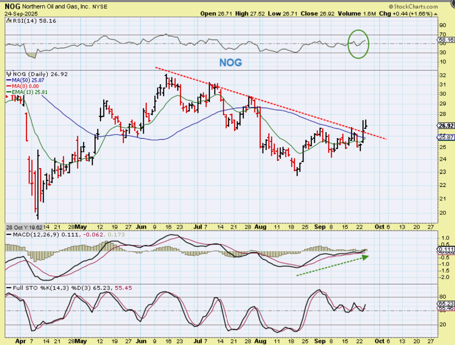Click the 58.16 value tag on the RSI axis

point(446,40)
